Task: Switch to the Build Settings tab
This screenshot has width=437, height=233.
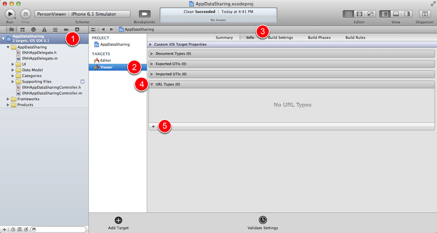Action: [281, 37]
